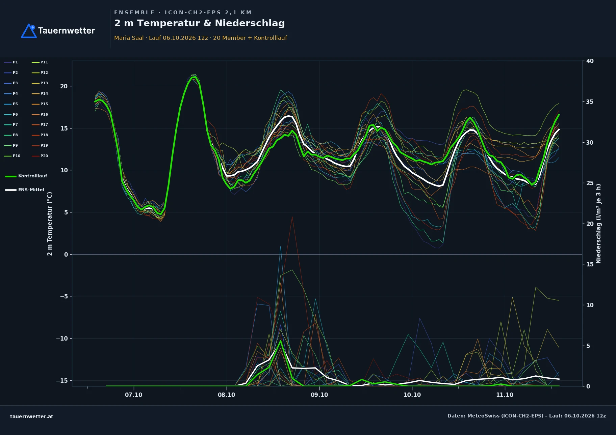Click the Kontrolllauf legend entry
The image size is (616, 435).
point(26,176)
